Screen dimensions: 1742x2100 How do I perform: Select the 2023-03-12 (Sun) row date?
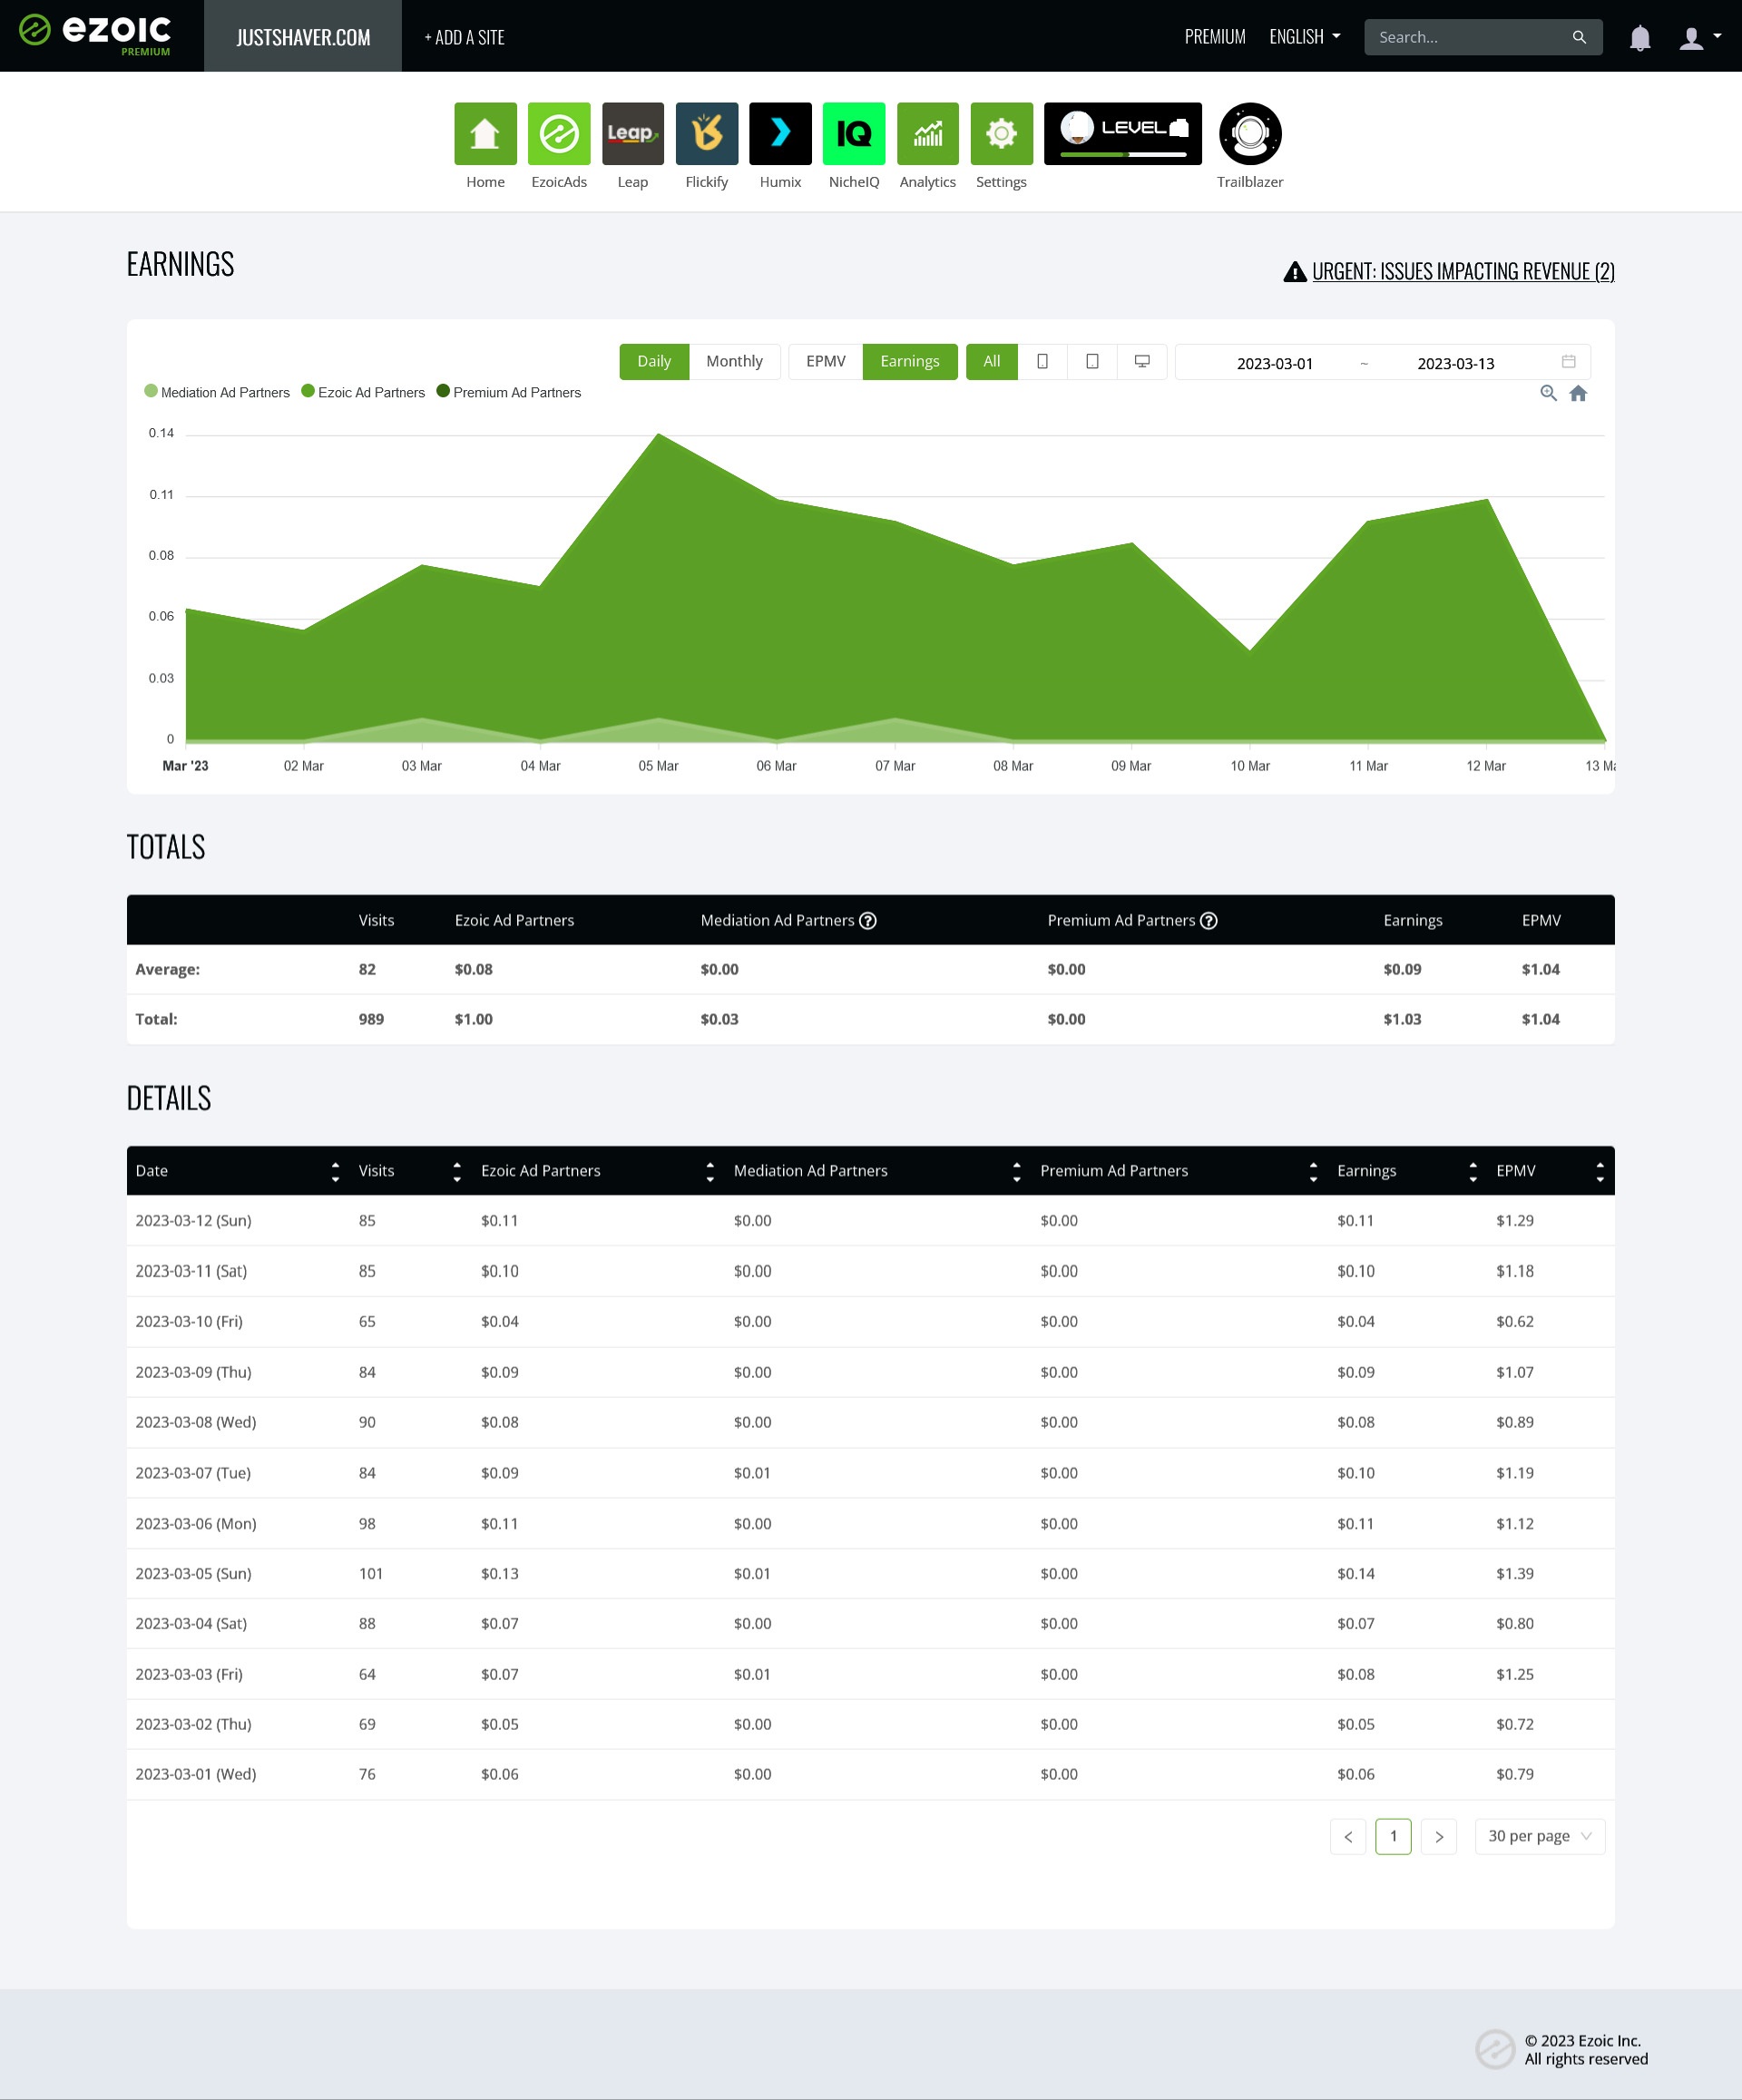point(194,1220)
